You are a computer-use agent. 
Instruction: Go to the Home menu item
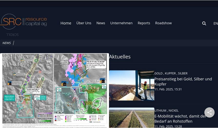(66, 23)
